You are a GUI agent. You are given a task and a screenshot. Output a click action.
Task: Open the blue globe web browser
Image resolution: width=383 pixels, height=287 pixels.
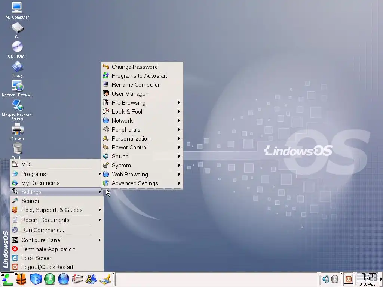(x=64, y=279)
